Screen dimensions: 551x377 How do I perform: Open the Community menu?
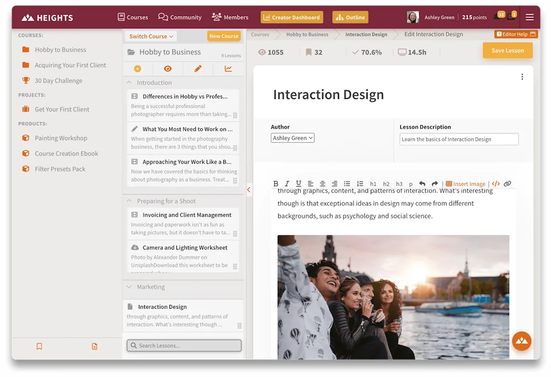pyautogui.click(x=180, y=17)
